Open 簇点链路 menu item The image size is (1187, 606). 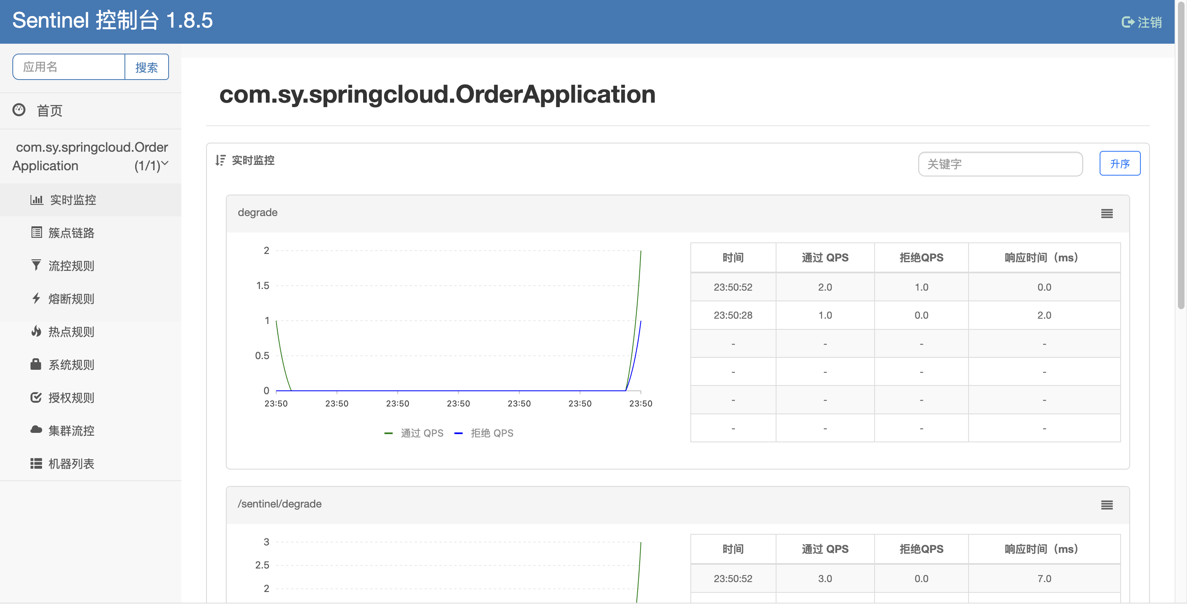(x=91, y=233)
